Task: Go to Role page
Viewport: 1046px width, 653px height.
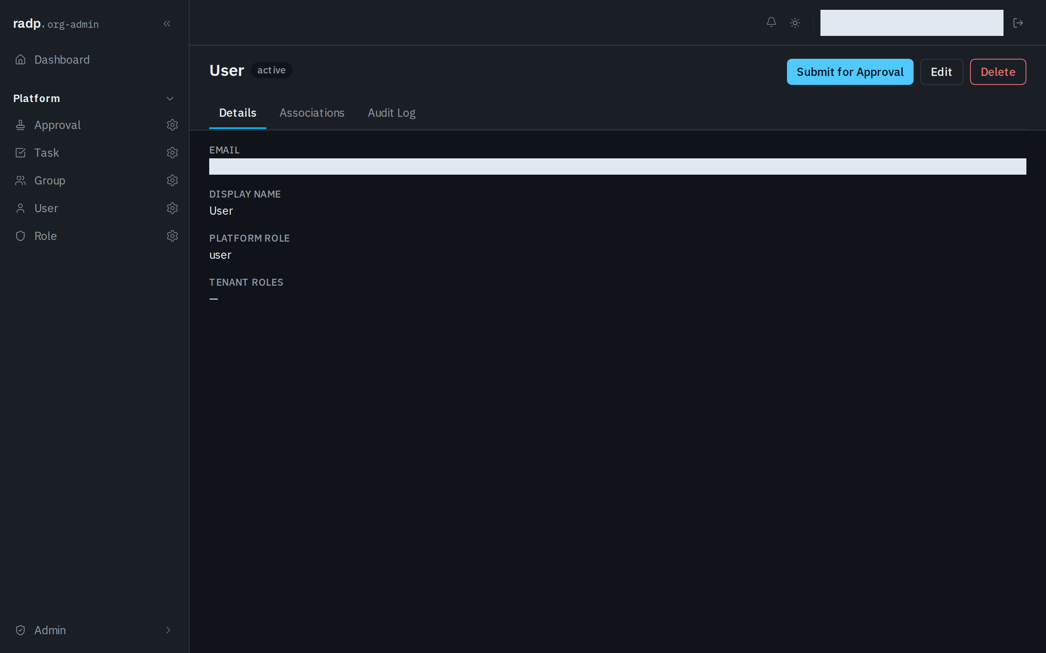Action: [x=45, y=236]
